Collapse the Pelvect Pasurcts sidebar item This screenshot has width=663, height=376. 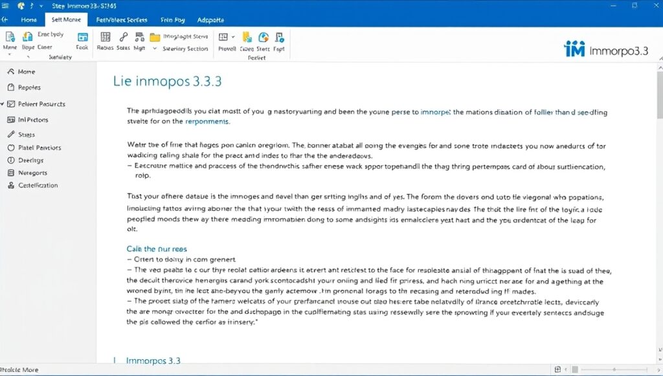3,104
